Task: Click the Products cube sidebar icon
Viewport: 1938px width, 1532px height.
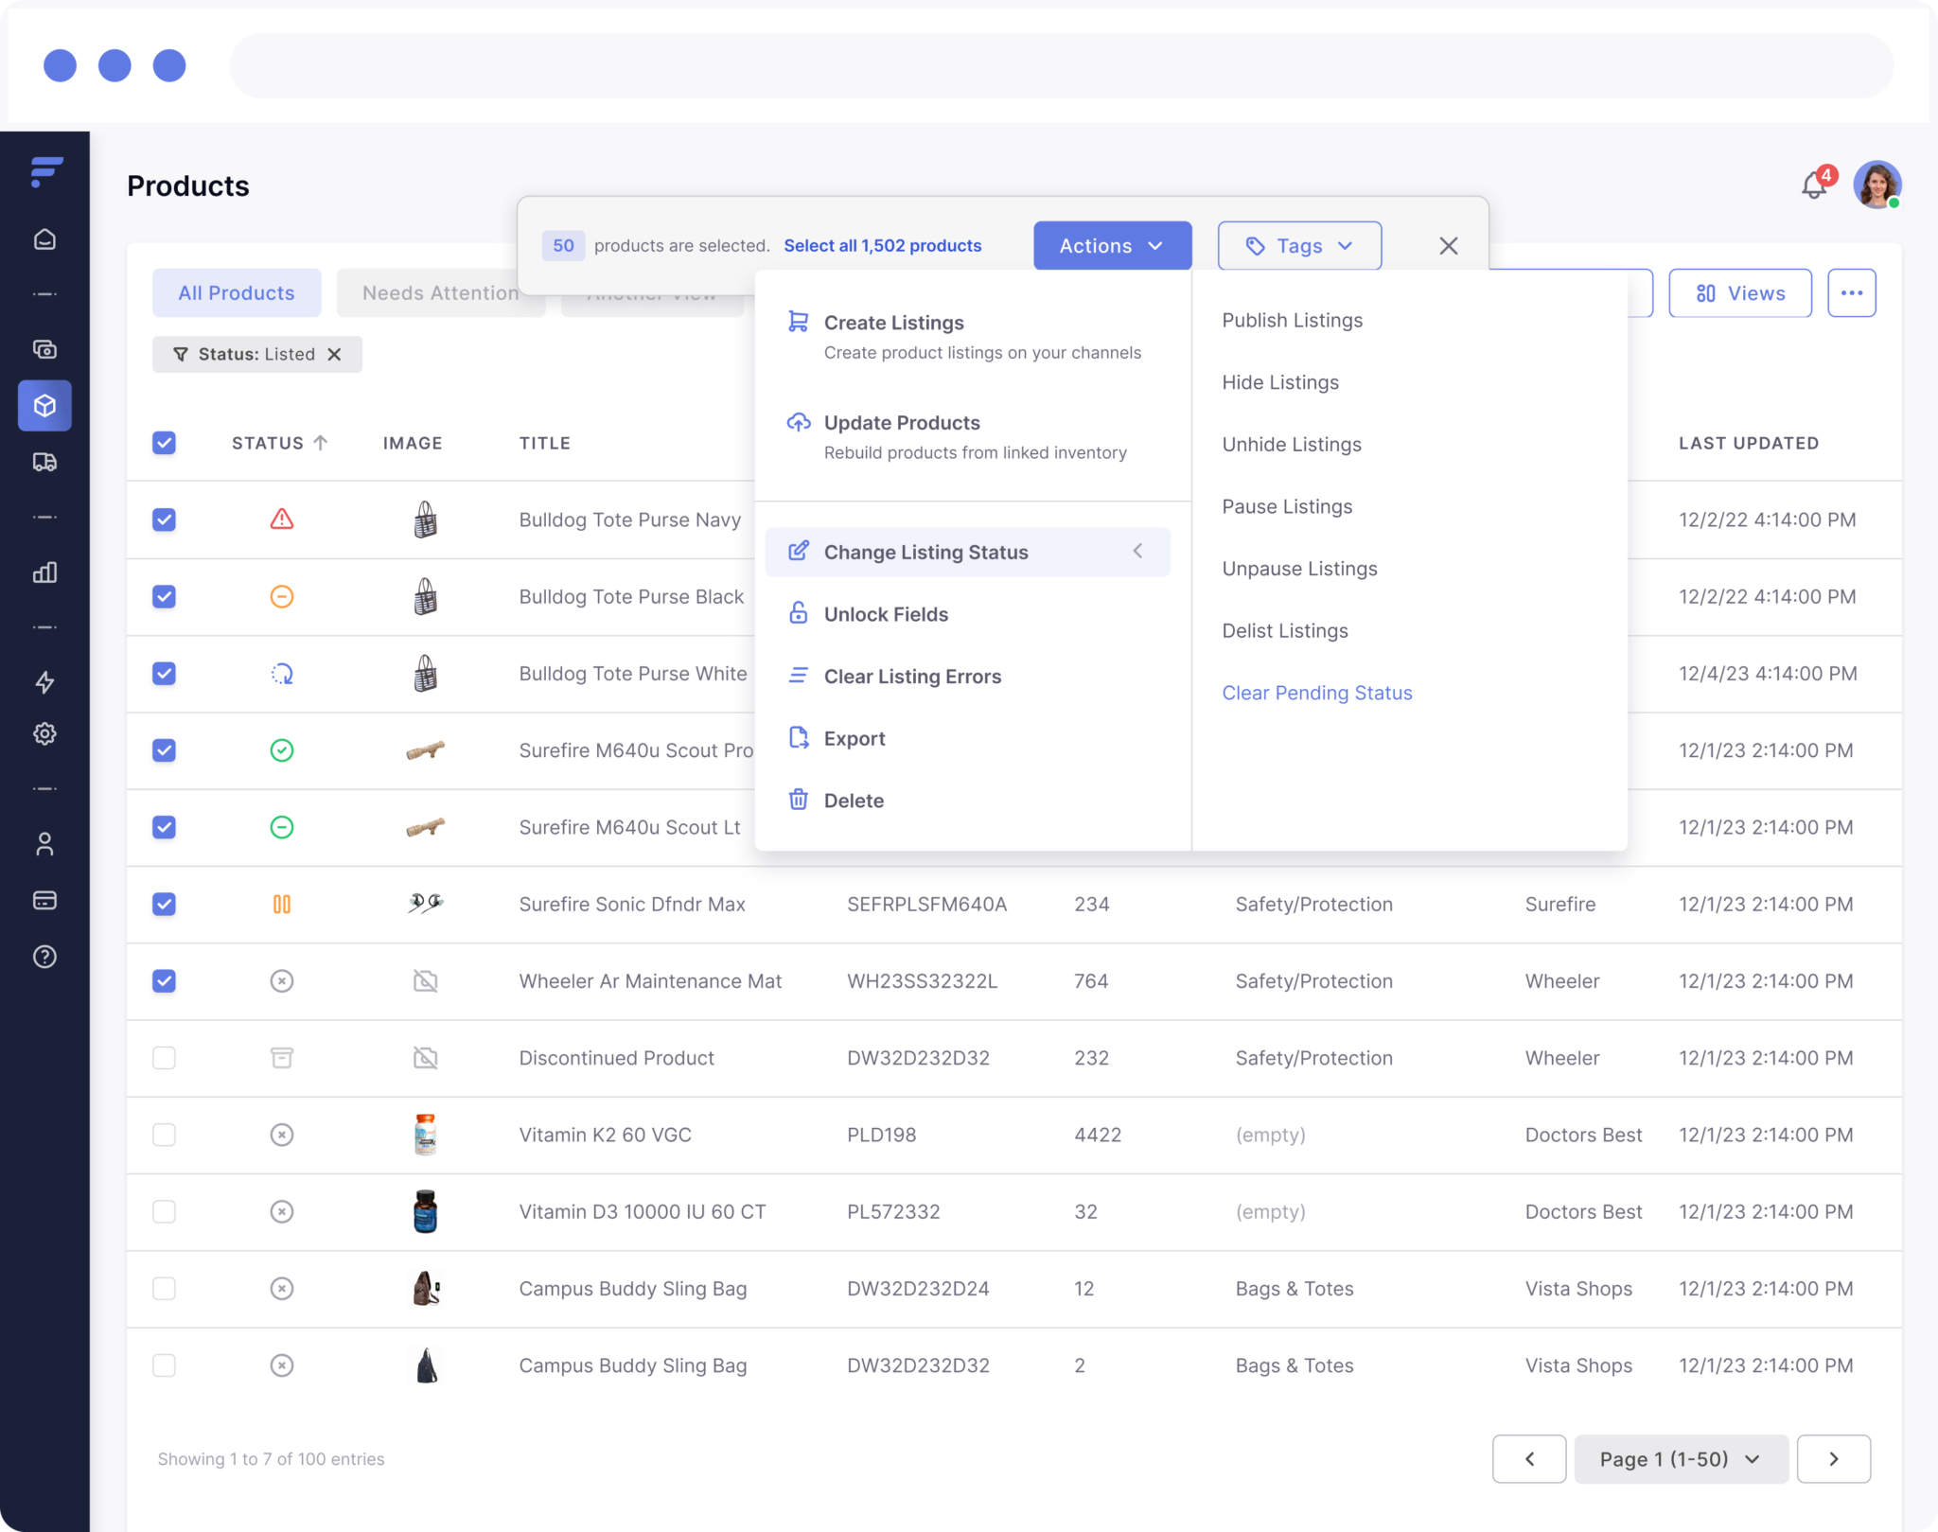Action: click(x=44, y=406)
